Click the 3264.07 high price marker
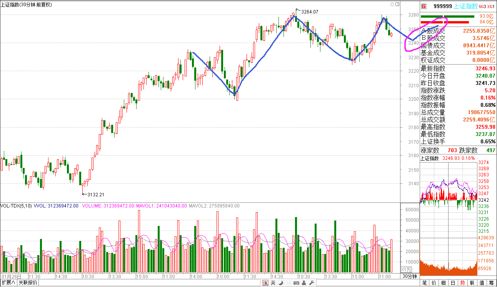Viewport: 497px width, 287px height. (x=310, y=12)
